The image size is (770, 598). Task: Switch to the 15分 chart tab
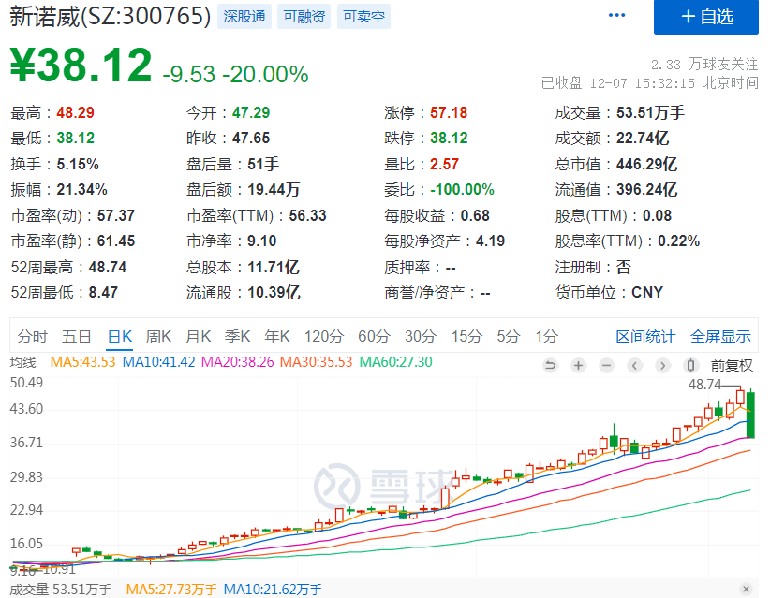coord(466,337)
